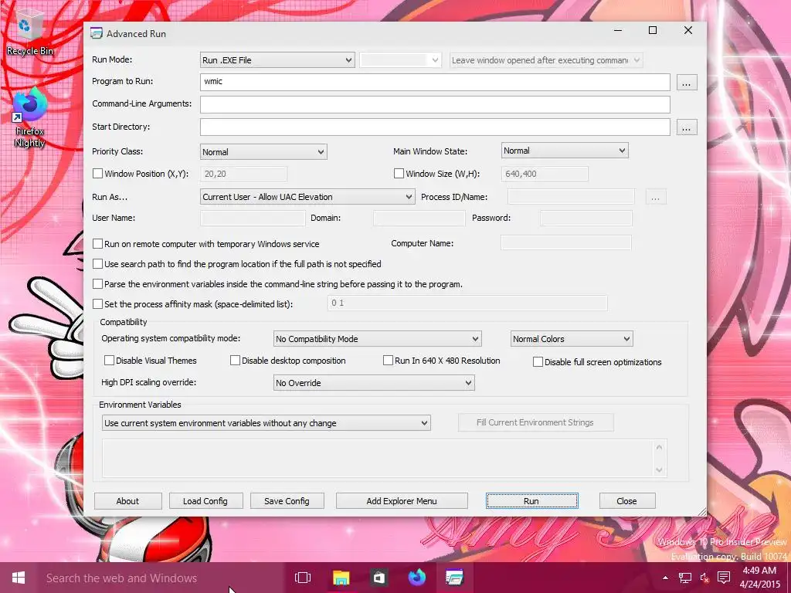Enable Parse the environment variables option
Screen dimensions: 791x593
(x=98, y=284)
